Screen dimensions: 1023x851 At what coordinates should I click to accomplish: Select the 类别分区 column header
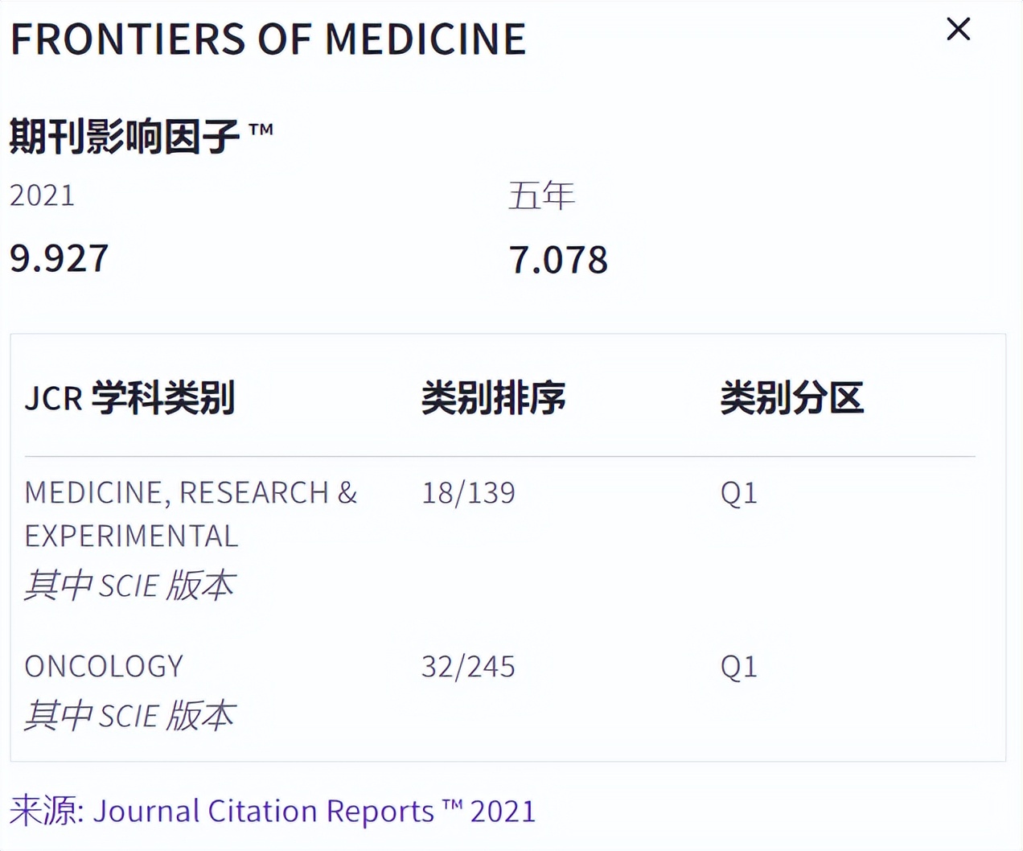791,397
